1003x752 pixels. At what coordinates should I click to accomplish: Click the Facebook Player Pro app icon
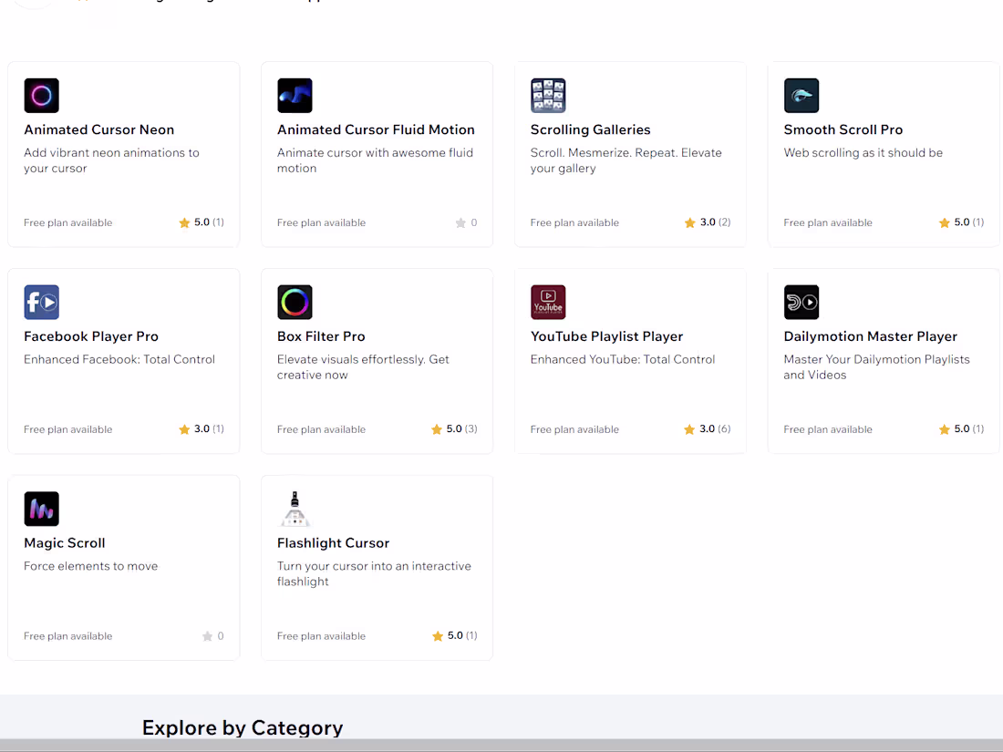pos(41,302)
